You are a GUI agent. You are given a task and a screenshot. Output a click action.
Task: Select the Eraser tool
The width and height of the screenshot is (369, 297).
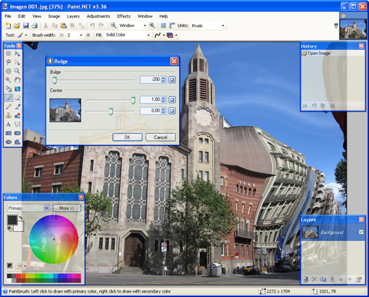(x=17, y=98)
